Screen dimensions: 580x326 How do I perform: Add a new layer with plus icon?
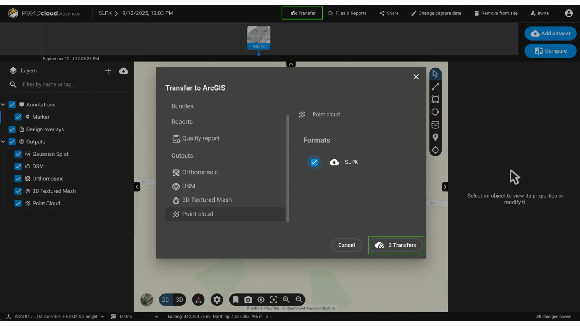[108, 71]
